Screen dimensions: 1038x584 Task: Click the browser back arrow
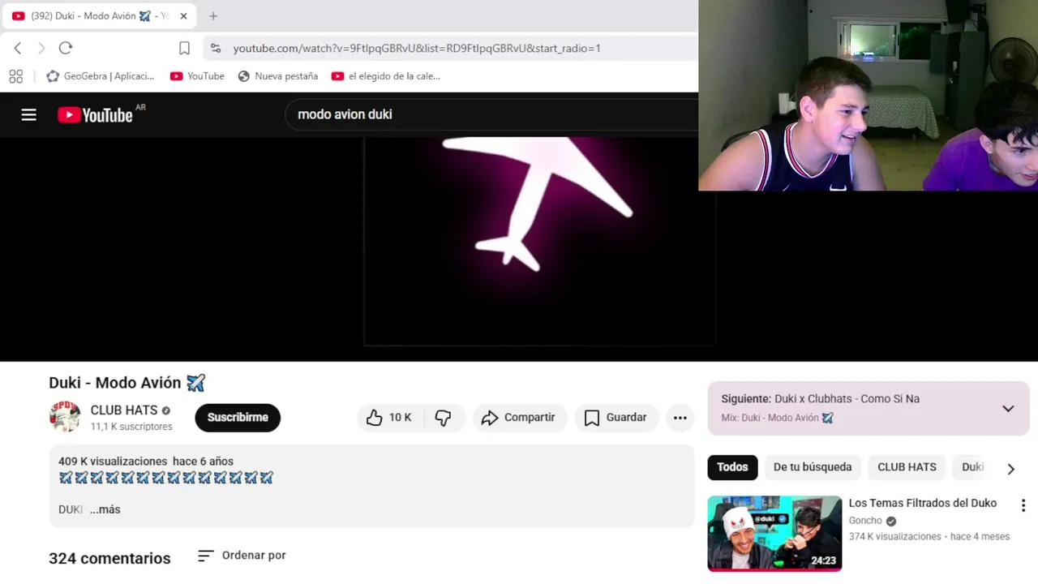(18, 48)
